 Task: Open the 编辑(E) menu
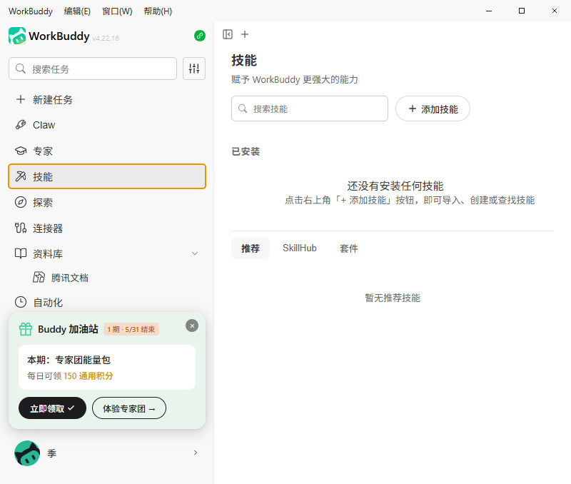point(77,11)
